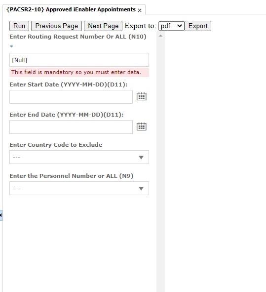The width and height of the screenshot is (266, 292).
Task: Click into the Start Date text field
Action: (71, 97)
